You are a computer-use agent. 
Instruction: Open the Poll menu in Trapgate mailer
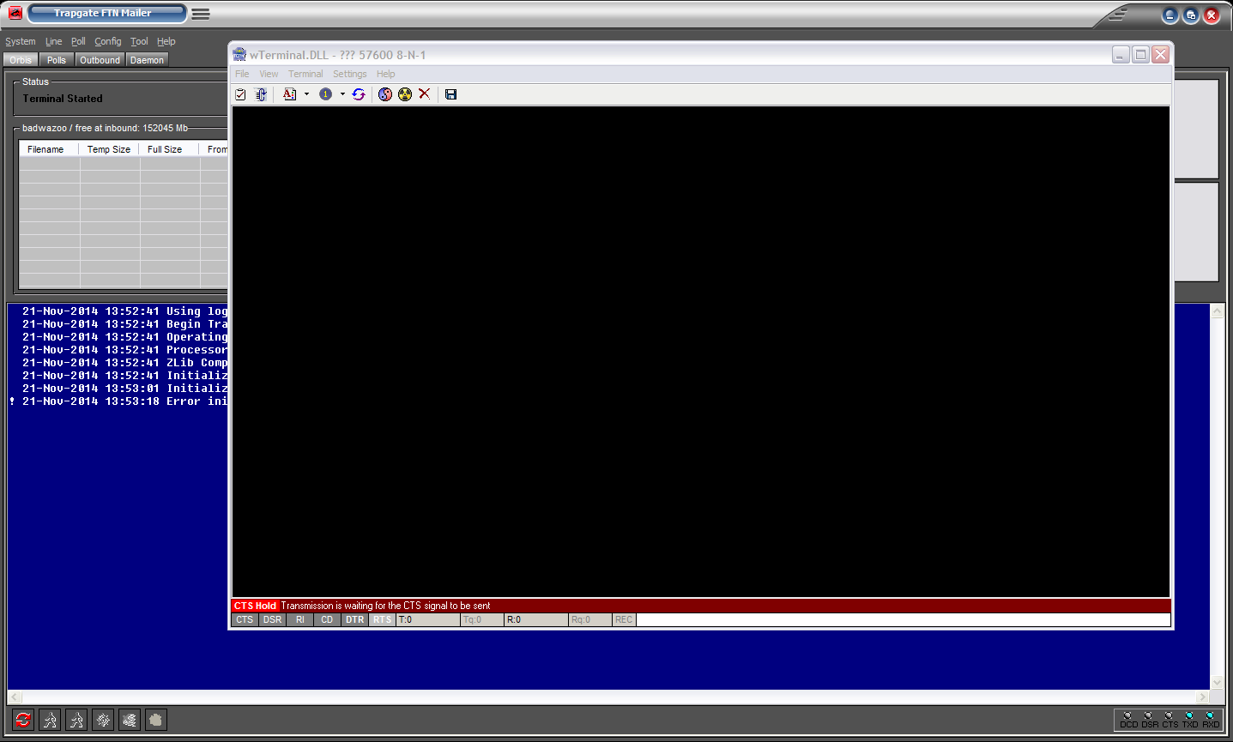point(77,41)
